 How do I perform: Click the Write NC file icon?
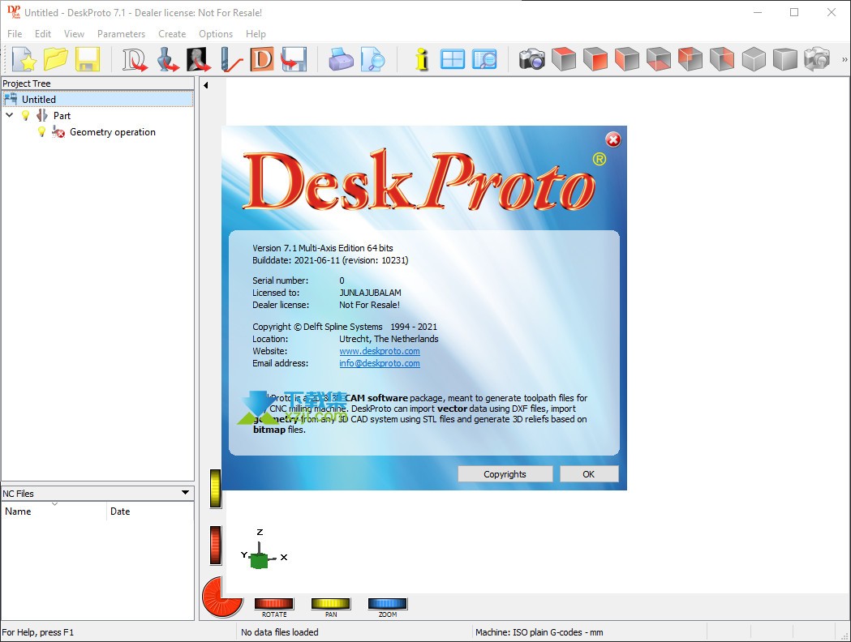point(294,58)
